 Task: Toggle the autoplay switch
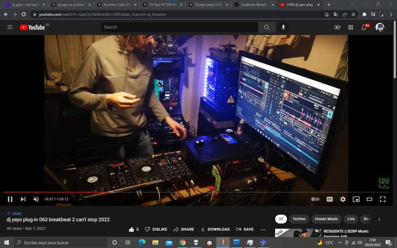(315, 199)
